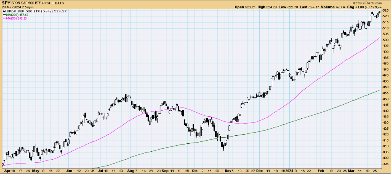Click the 2024 date axis label
The width and height of the screenshot is (391, 174).
pyautogui.click(x=289, y=171)
